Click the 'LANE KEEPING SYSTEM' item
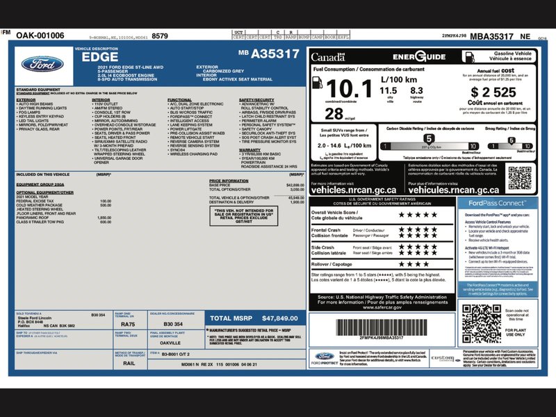The image size is (556, 417). (190, 125)
